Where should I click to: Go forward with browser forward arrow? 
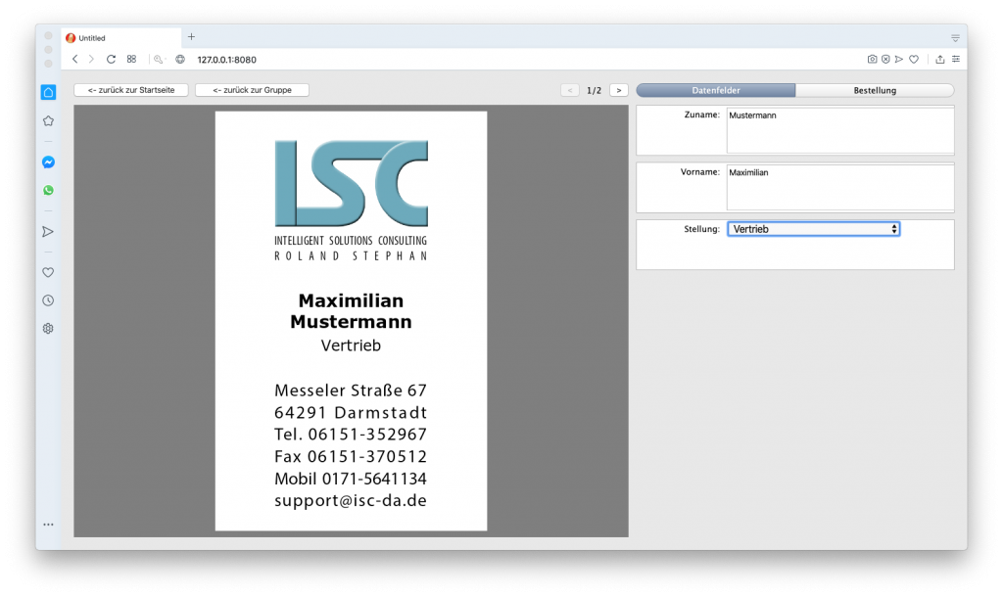pos(91,59)
